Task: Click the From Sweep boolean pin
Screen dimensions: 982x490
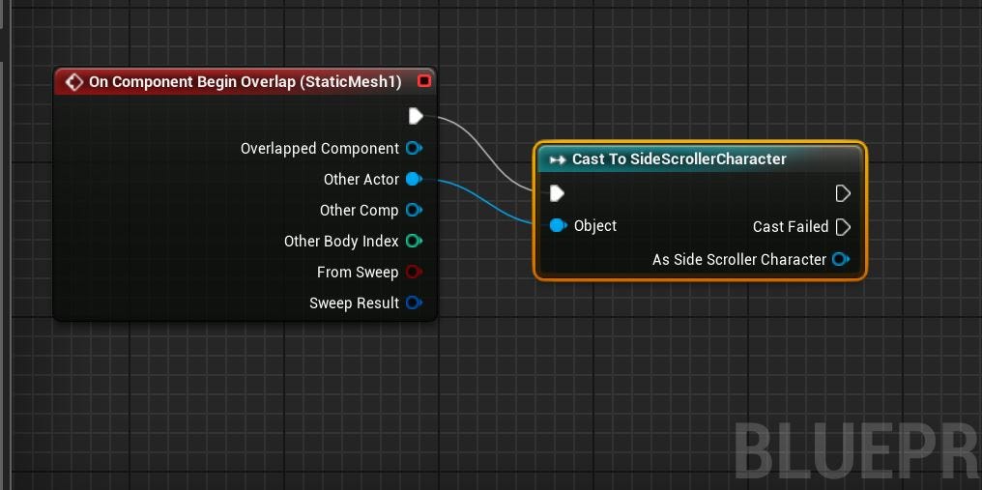Action: tap(414, 272)
